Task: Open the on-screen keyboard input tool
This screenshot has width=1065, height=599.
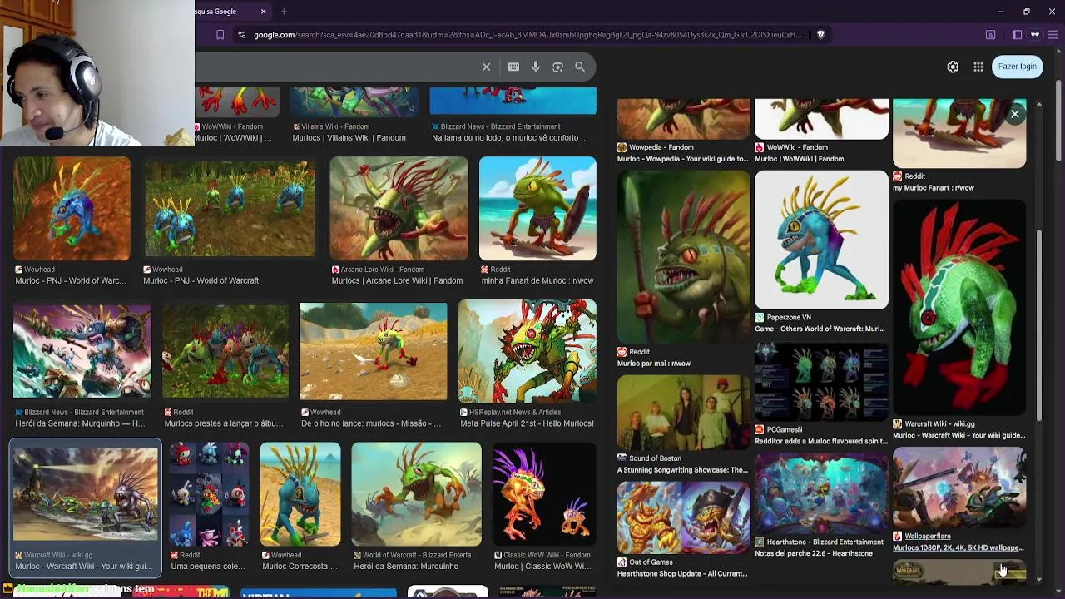Action: coord(513,67)
